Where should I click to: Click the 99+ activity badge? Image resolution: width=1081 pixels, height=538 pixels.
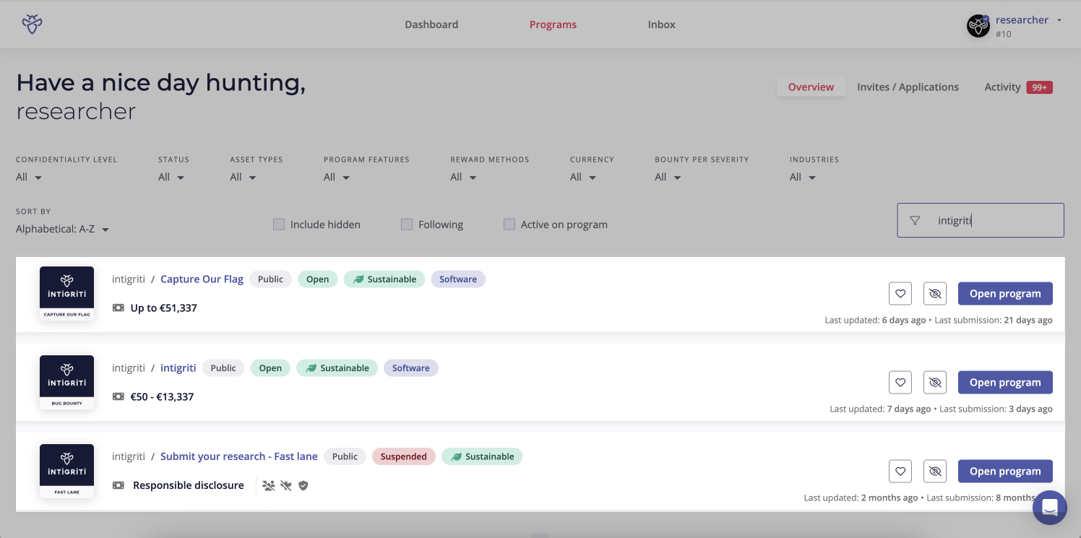click(x=1039, y=87)
